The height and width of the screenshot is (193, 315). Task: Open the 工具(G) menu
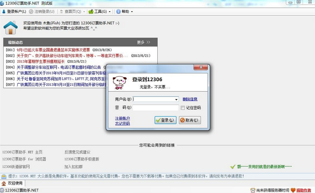pyautogui.click(x=98, y=12)
